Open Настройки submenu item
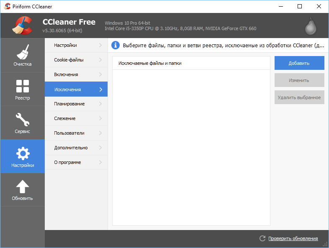 pos(76,45)
